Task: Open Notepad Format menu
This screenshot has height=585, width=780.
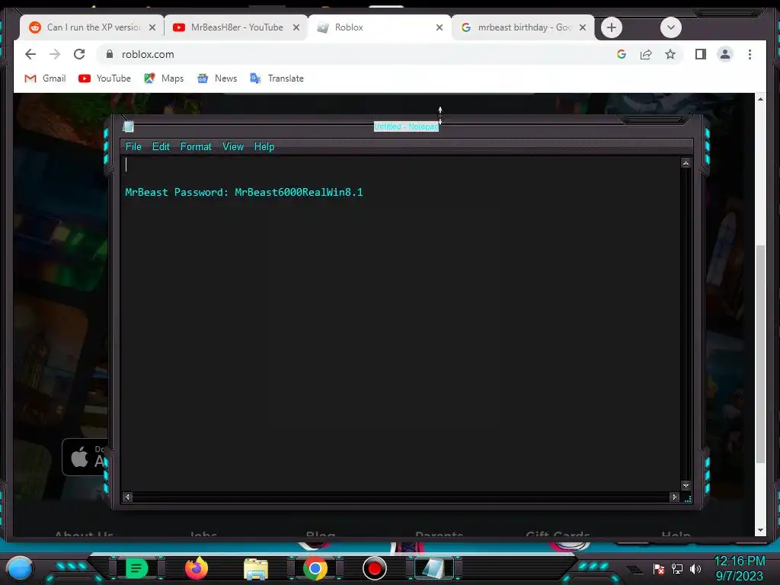Action: tap(196, 147)
